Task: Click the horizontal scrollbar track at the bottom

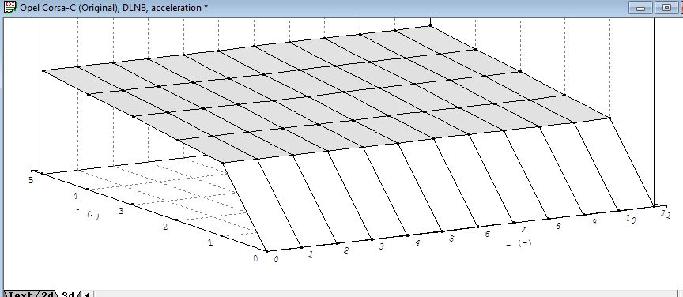Action: [x=387, y=295]
